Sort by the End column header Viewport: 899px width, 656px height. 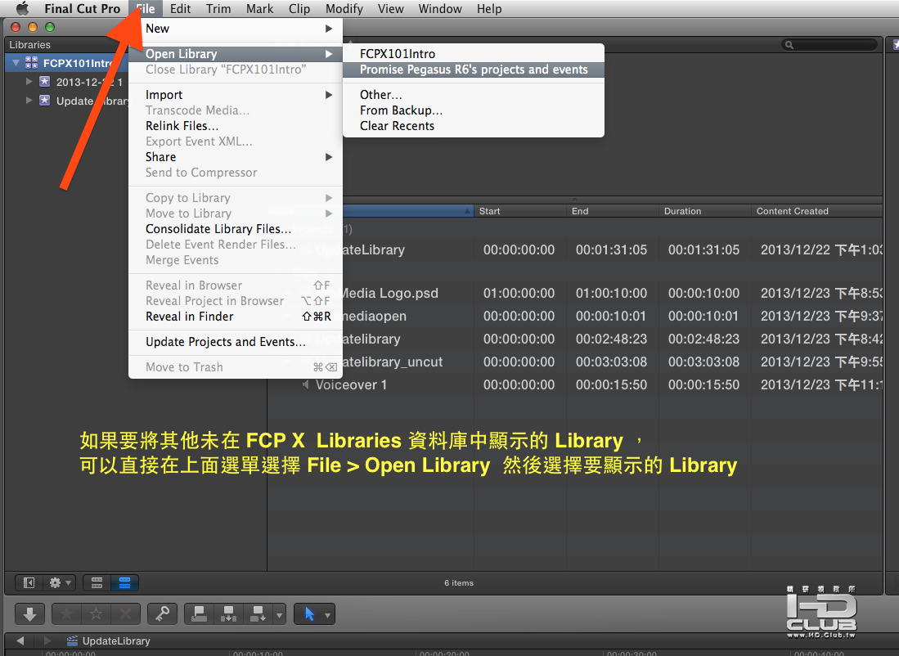point(613,211)
